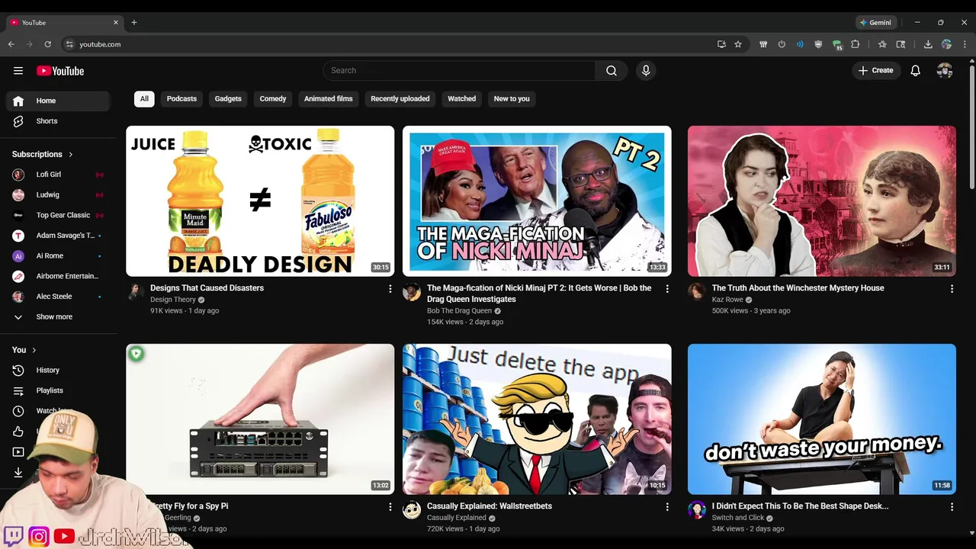Open Kaz Rowe channel link
976x549 pixels.
pos(727,300)
